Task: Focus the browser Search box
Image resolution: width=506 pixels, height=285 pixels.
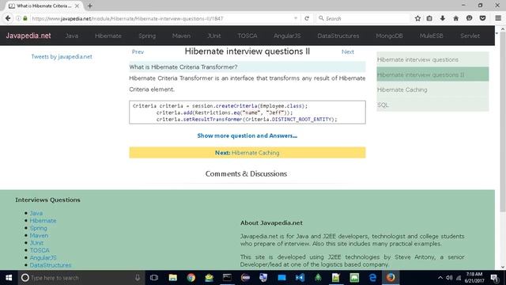Action: tap(363, 18)
